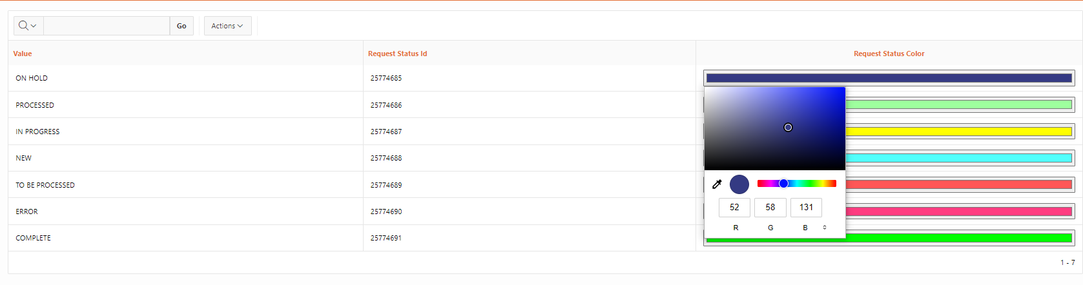Click the current color preview circle
This screenshot has width=1083, height=285.
click(739, 184)
